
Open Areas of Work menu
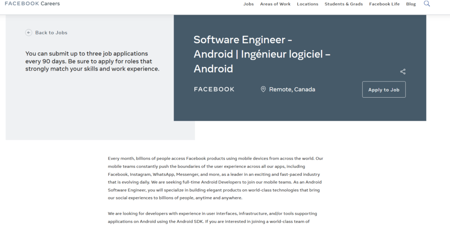pos(275,4)
